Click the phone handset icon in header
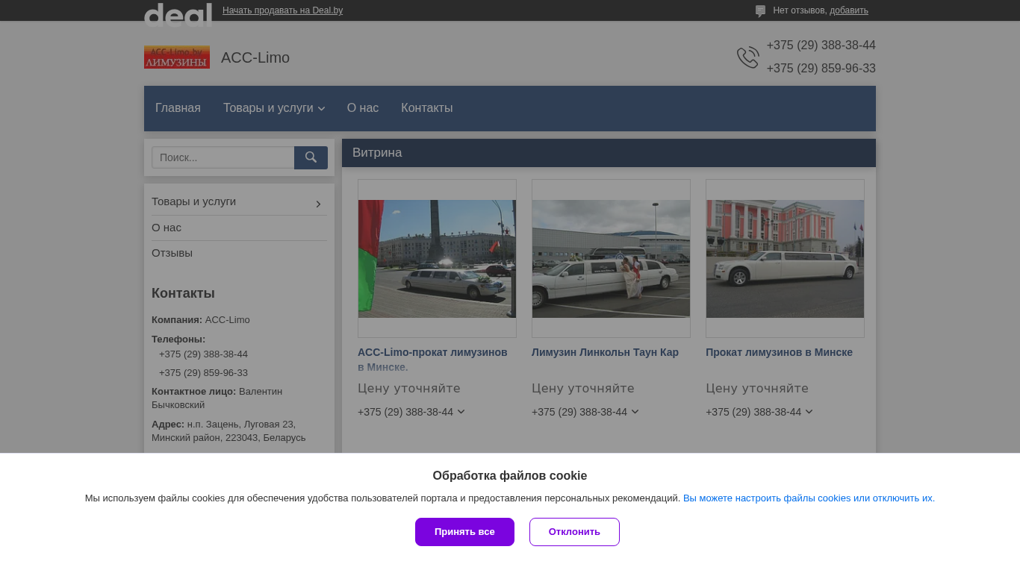This screenshot has height=573, width=1020. click(x=748, y=57)
